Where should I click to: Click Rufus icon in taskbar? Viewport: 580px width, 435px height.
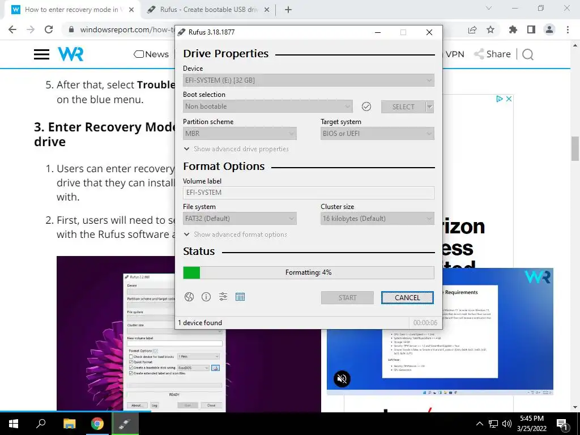[125, 424]
